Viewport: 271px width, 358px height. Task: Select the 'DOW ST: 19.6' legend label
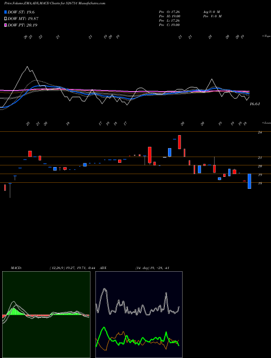click(x=21, y=12)
